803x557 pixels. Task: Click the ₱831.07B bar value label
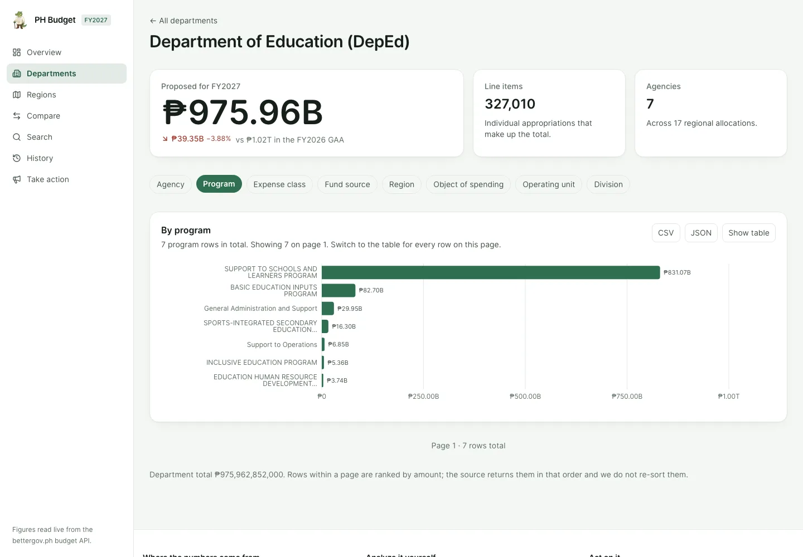(x=677, y=272)
